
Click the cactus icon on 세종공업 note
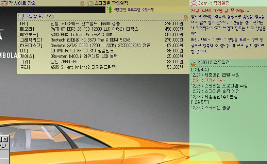pyautogui.click(x=110, y=10)
